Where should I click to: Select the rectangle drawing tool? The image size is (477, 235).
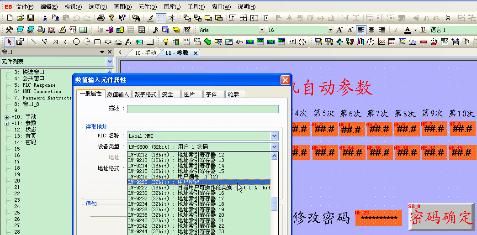[x=97, y=42]
